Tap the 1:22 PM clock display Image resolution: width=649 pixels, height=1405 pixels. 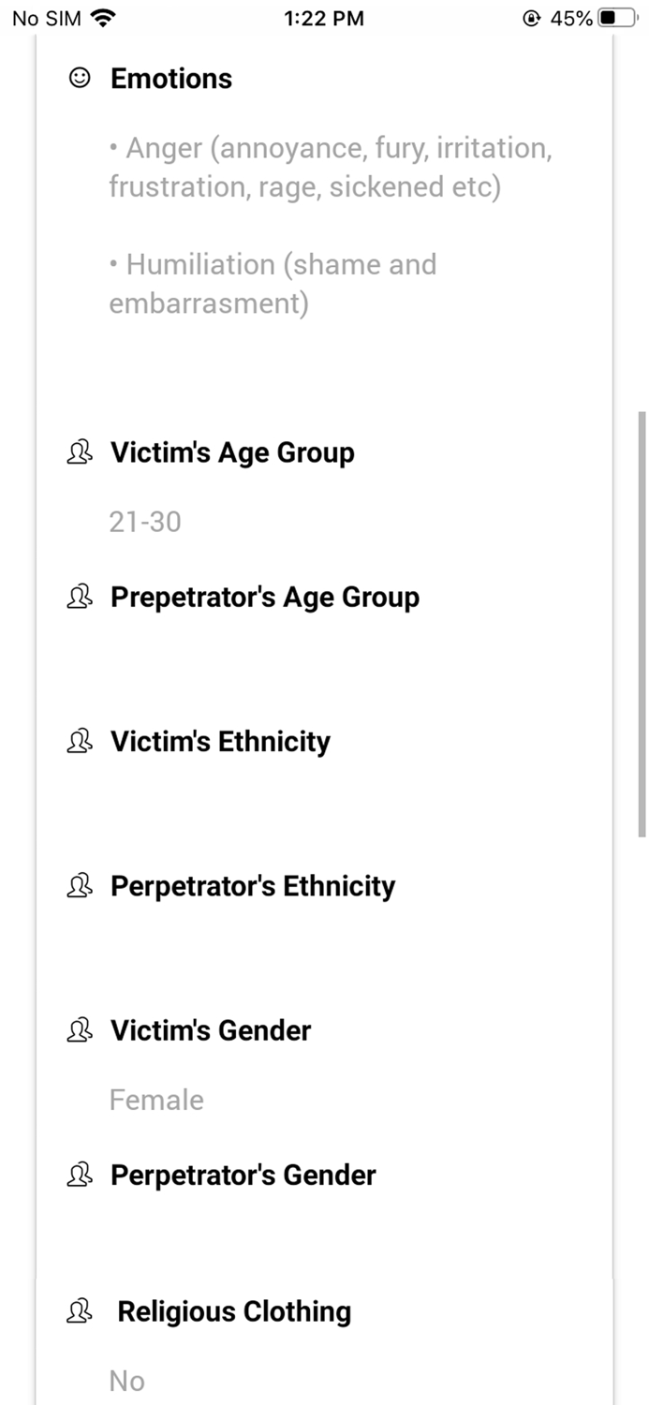(324, 18)
